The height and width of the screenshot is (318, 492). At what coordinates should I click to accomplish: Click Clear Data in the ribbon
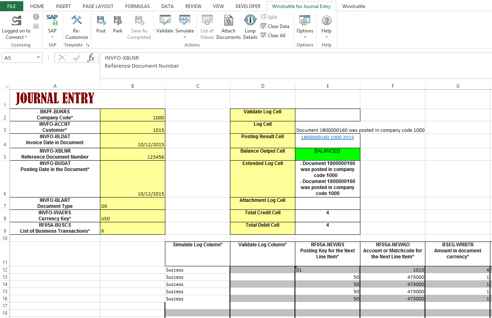[x=275, y=26]
